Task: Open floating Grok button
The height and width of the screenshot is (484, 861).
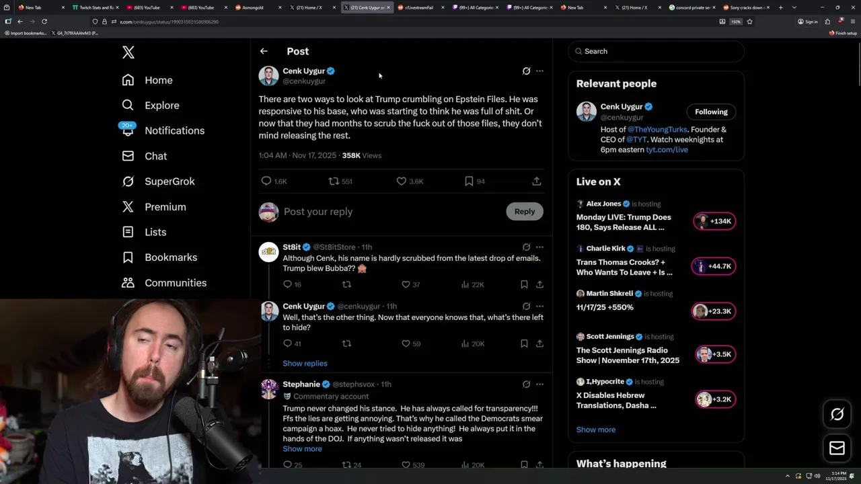Action: click(x=837, y=414)
